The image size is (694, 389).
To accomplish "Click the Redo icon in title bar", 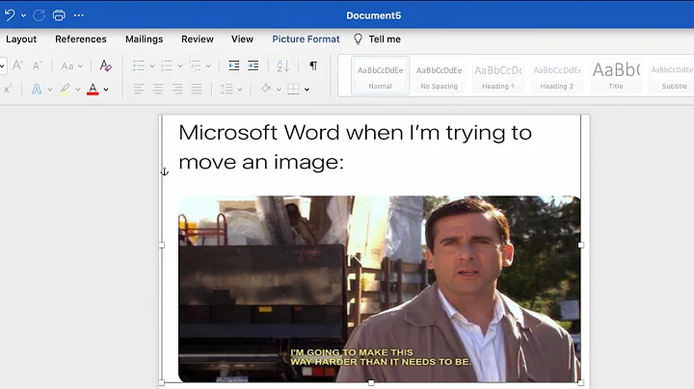I will point(39,15).
